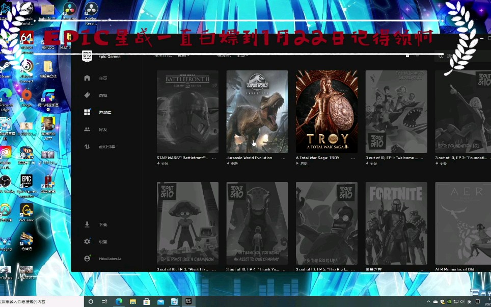Switch library to grid view
The width and height of the screenshot is (491, 307).
coord(407,56)
